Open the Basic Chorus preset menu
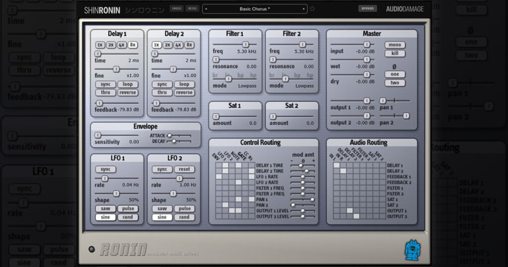This screenshot has height=267, width=508. [x=254, y=9]
